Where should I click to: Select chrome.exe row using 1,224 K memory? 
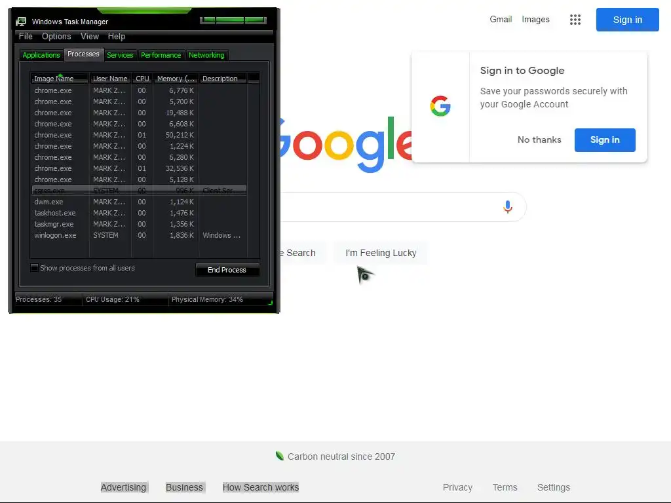point(139,146)
